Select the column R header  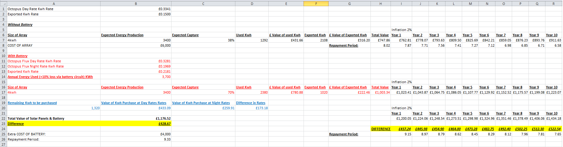(553, 4)
